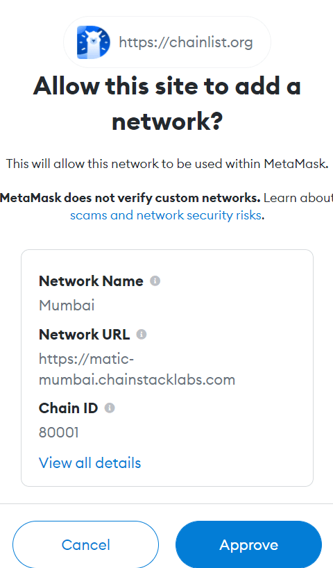
Task: Click the 80001 chain ID value
Action: [59, 432]
